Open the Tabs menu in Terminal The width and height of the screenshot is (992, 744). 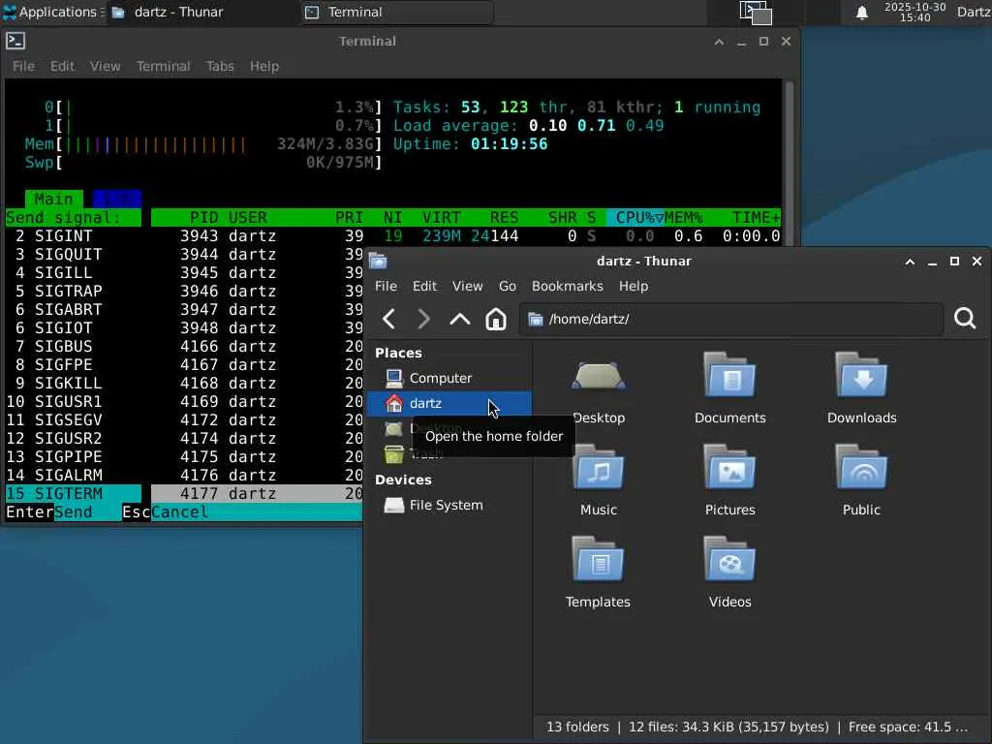[x=220, y=66]
